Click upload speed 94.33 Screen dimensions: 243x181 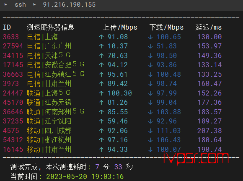pos(118,149)
